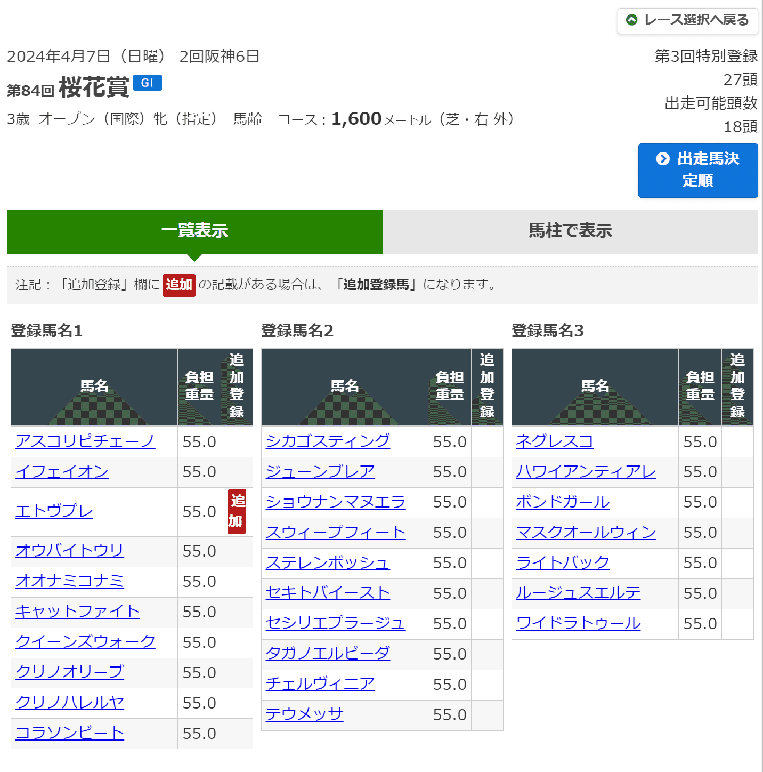Click the green up-arrow icon in レース選択へ戻る
Viewport: 763px width, 772px height.
[x=632, y=20]
